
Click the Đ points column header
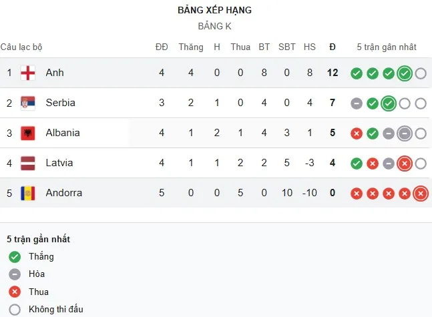333,47
